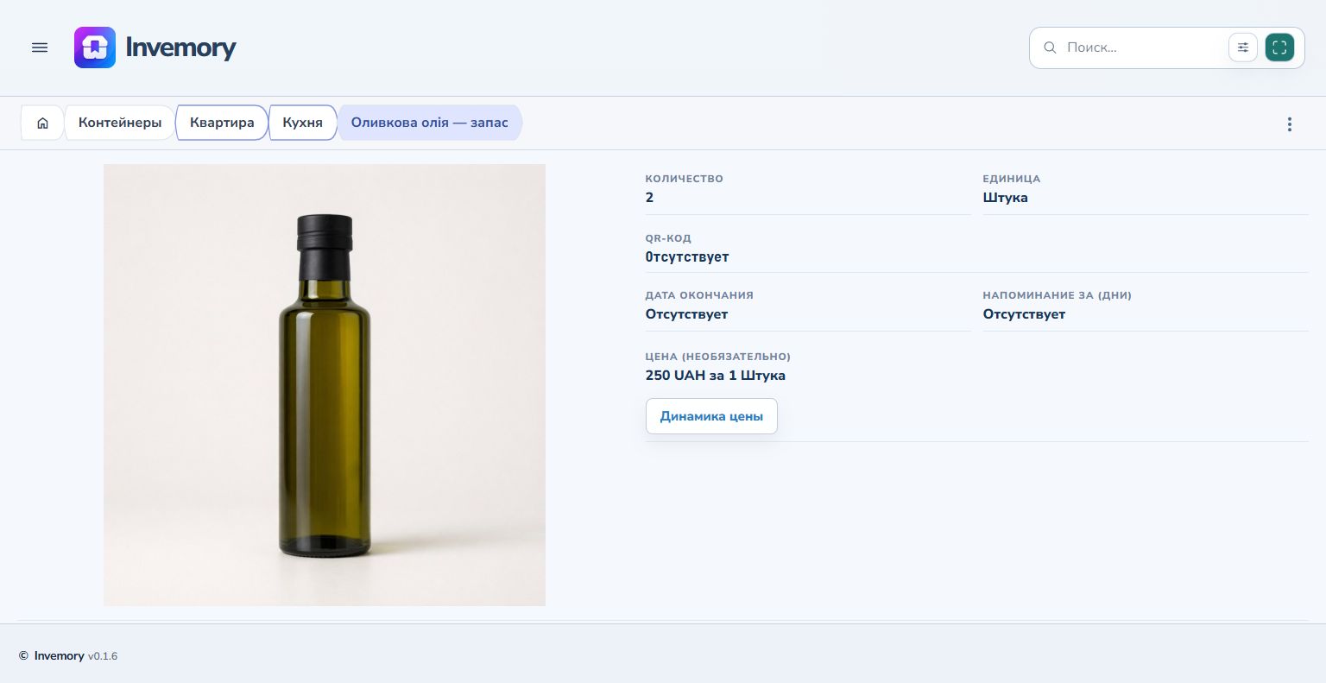Click the Invemory logo icon
The image size is (1326, 683).
tap(95, 47)
